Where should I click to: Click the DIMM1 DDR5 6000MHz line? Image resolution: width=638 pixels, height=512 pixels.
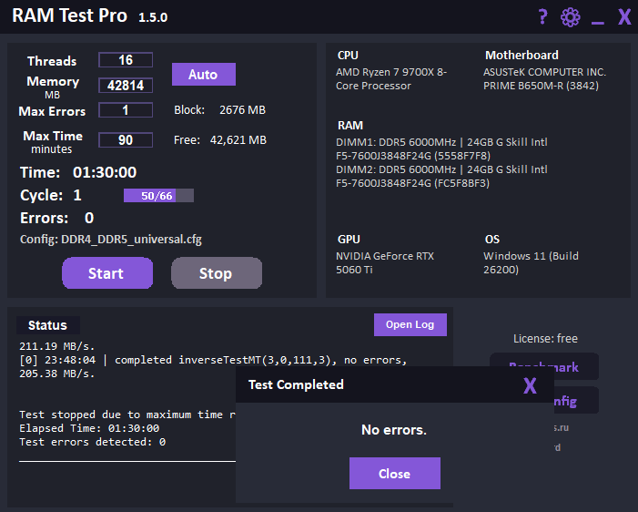[x=441, y=142]
